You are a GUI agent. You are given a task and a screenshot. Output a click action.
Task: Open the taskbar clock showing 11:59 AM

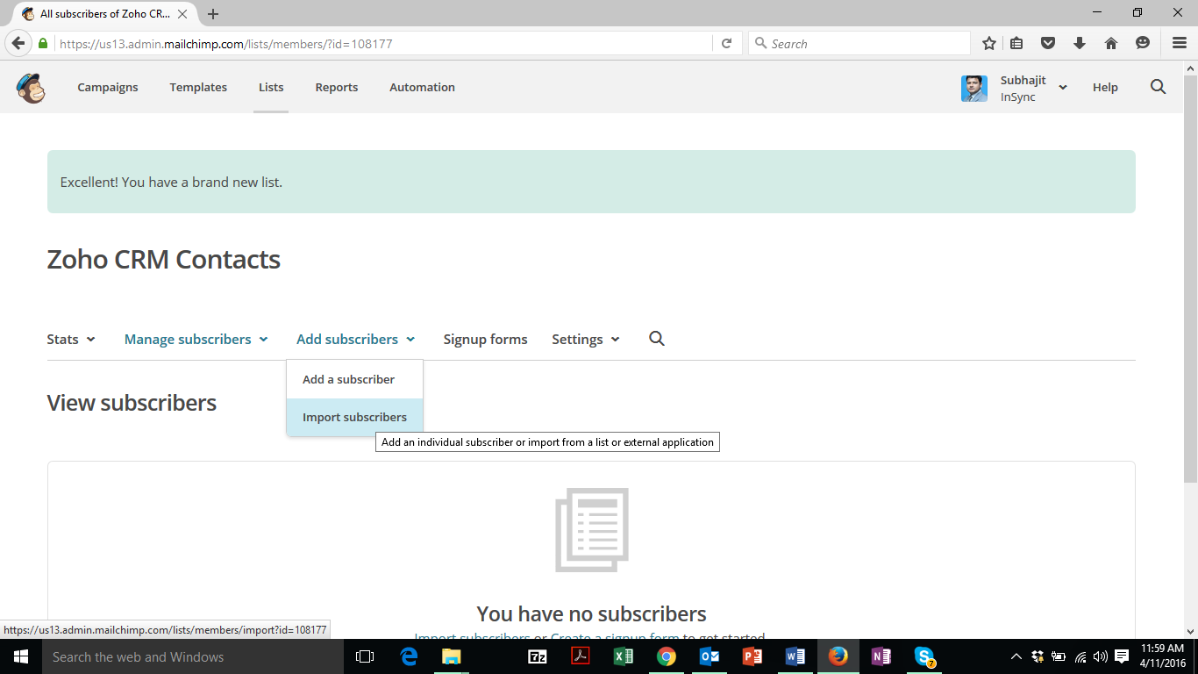(1162, 656)
